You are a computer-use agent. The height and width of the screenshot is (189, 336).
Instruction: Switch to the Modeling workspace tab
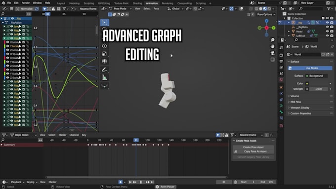click(x=74, y=3)
